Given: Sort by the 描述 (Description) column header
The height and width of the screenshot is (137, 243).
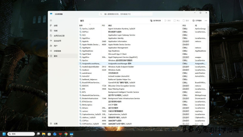Looking at the screenshot, I should click(x=110, y=25).
